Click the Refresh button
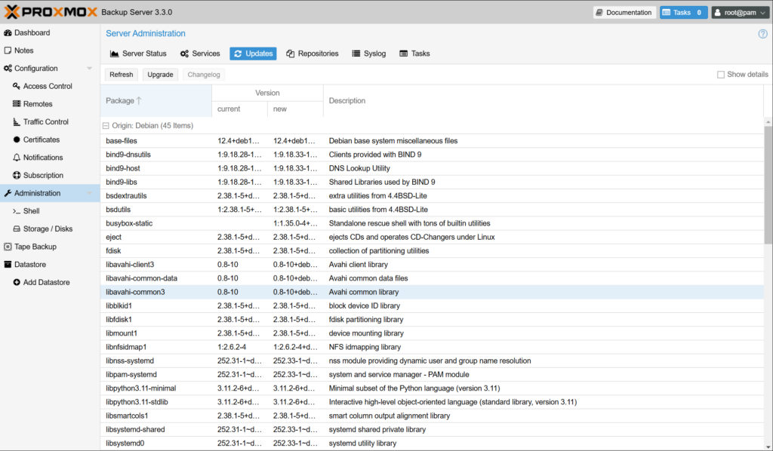Screen dimensions: 773x451 coord(121,75)
